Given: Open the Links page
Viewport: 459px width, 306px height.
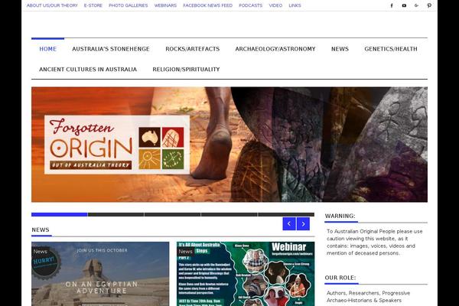Looking at the screenshot, I should coord(295,5).
